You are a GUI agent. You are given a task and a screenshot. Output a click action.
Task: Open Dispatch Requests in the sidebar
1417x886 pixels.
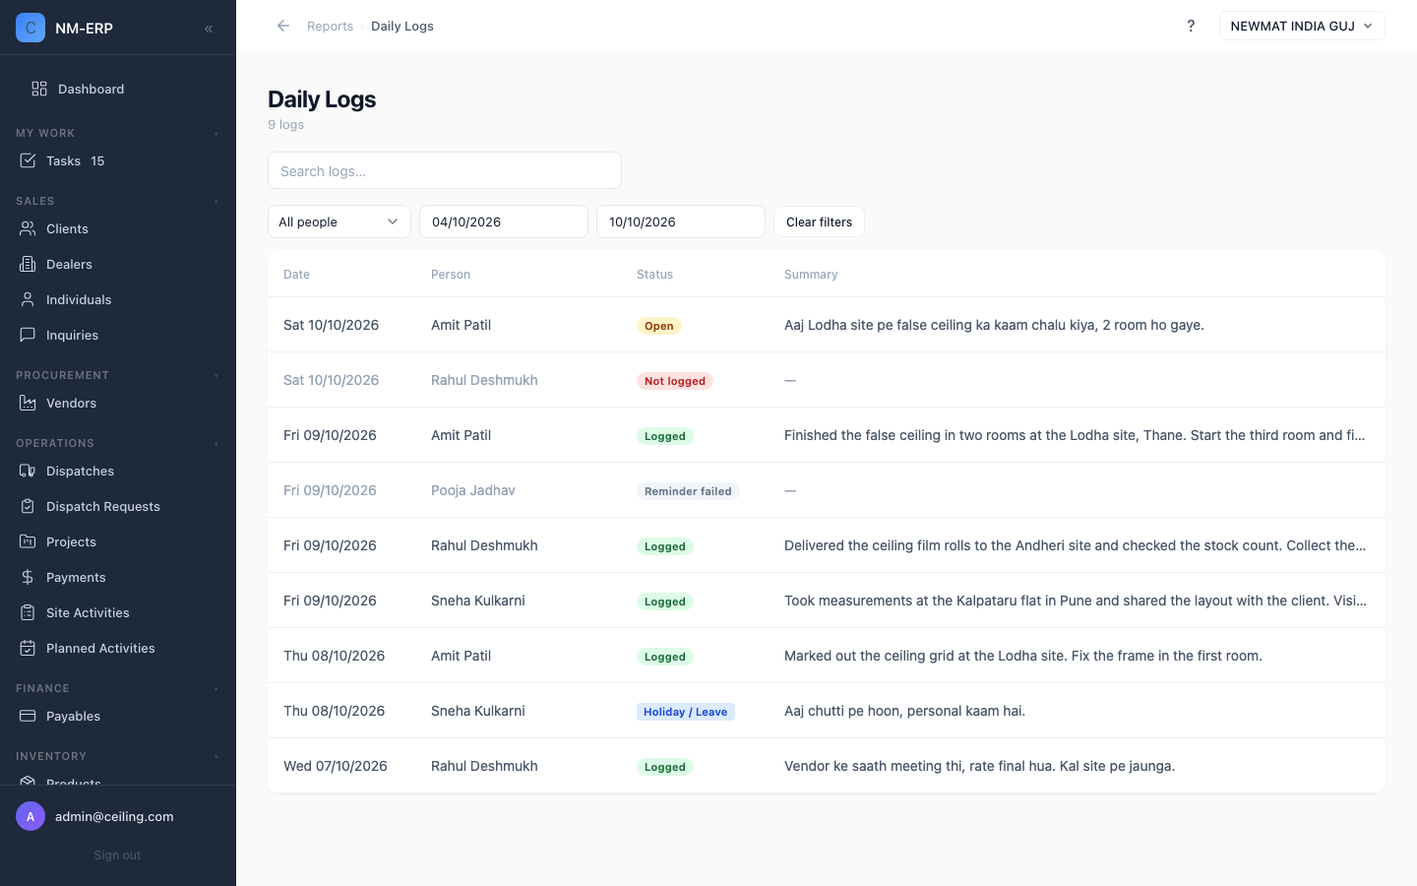(x=118, y=506)
